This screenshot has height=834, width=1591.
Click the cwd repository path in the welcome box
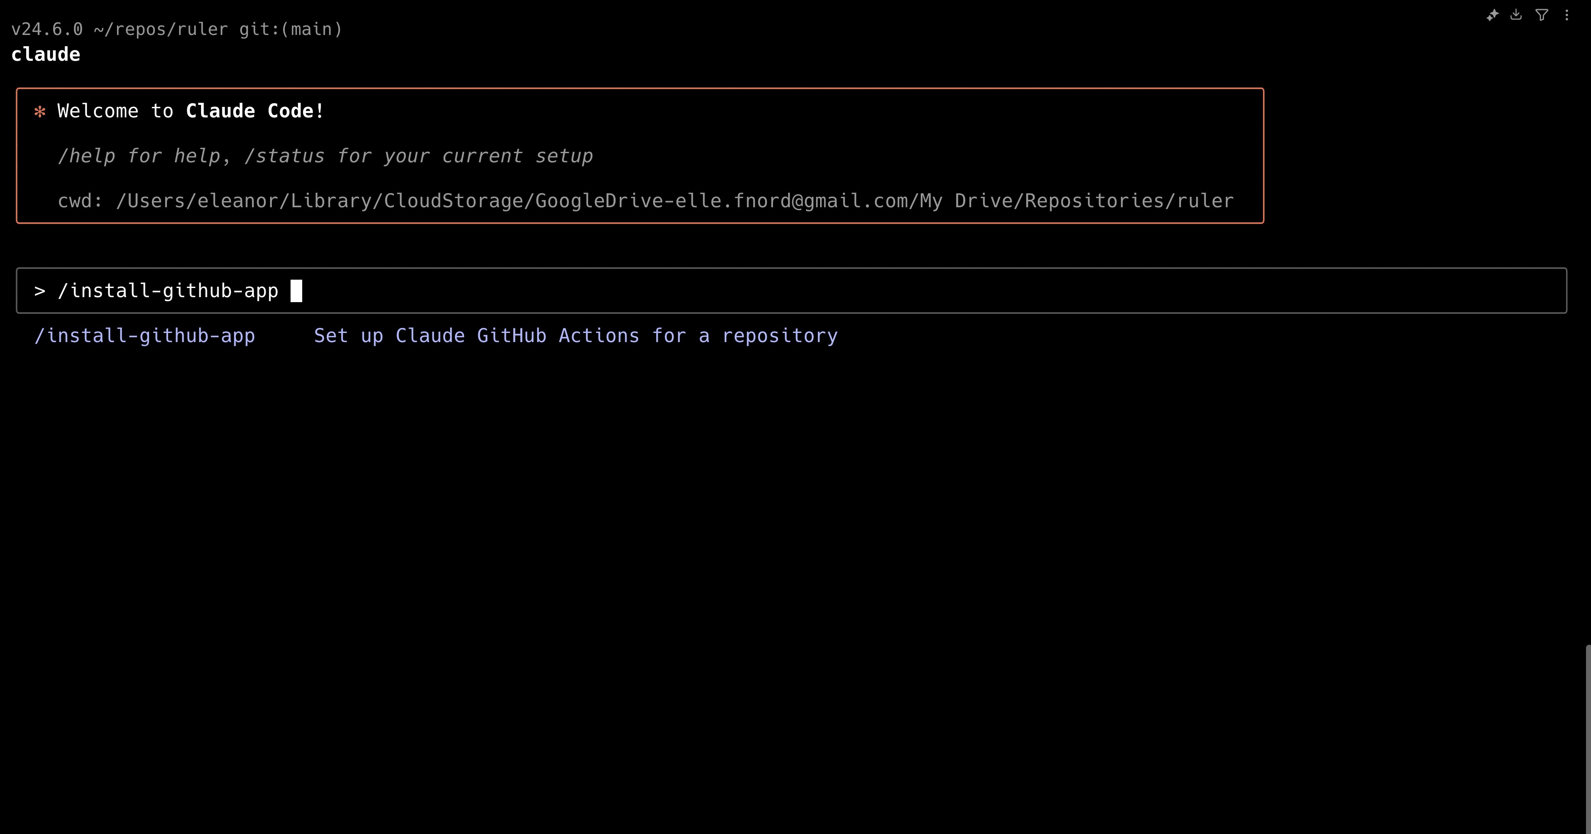[x=645, y=200]
